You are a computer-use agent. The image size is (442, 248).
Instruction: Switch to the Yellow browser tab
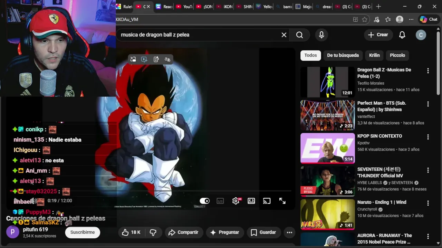coord(265,7)
